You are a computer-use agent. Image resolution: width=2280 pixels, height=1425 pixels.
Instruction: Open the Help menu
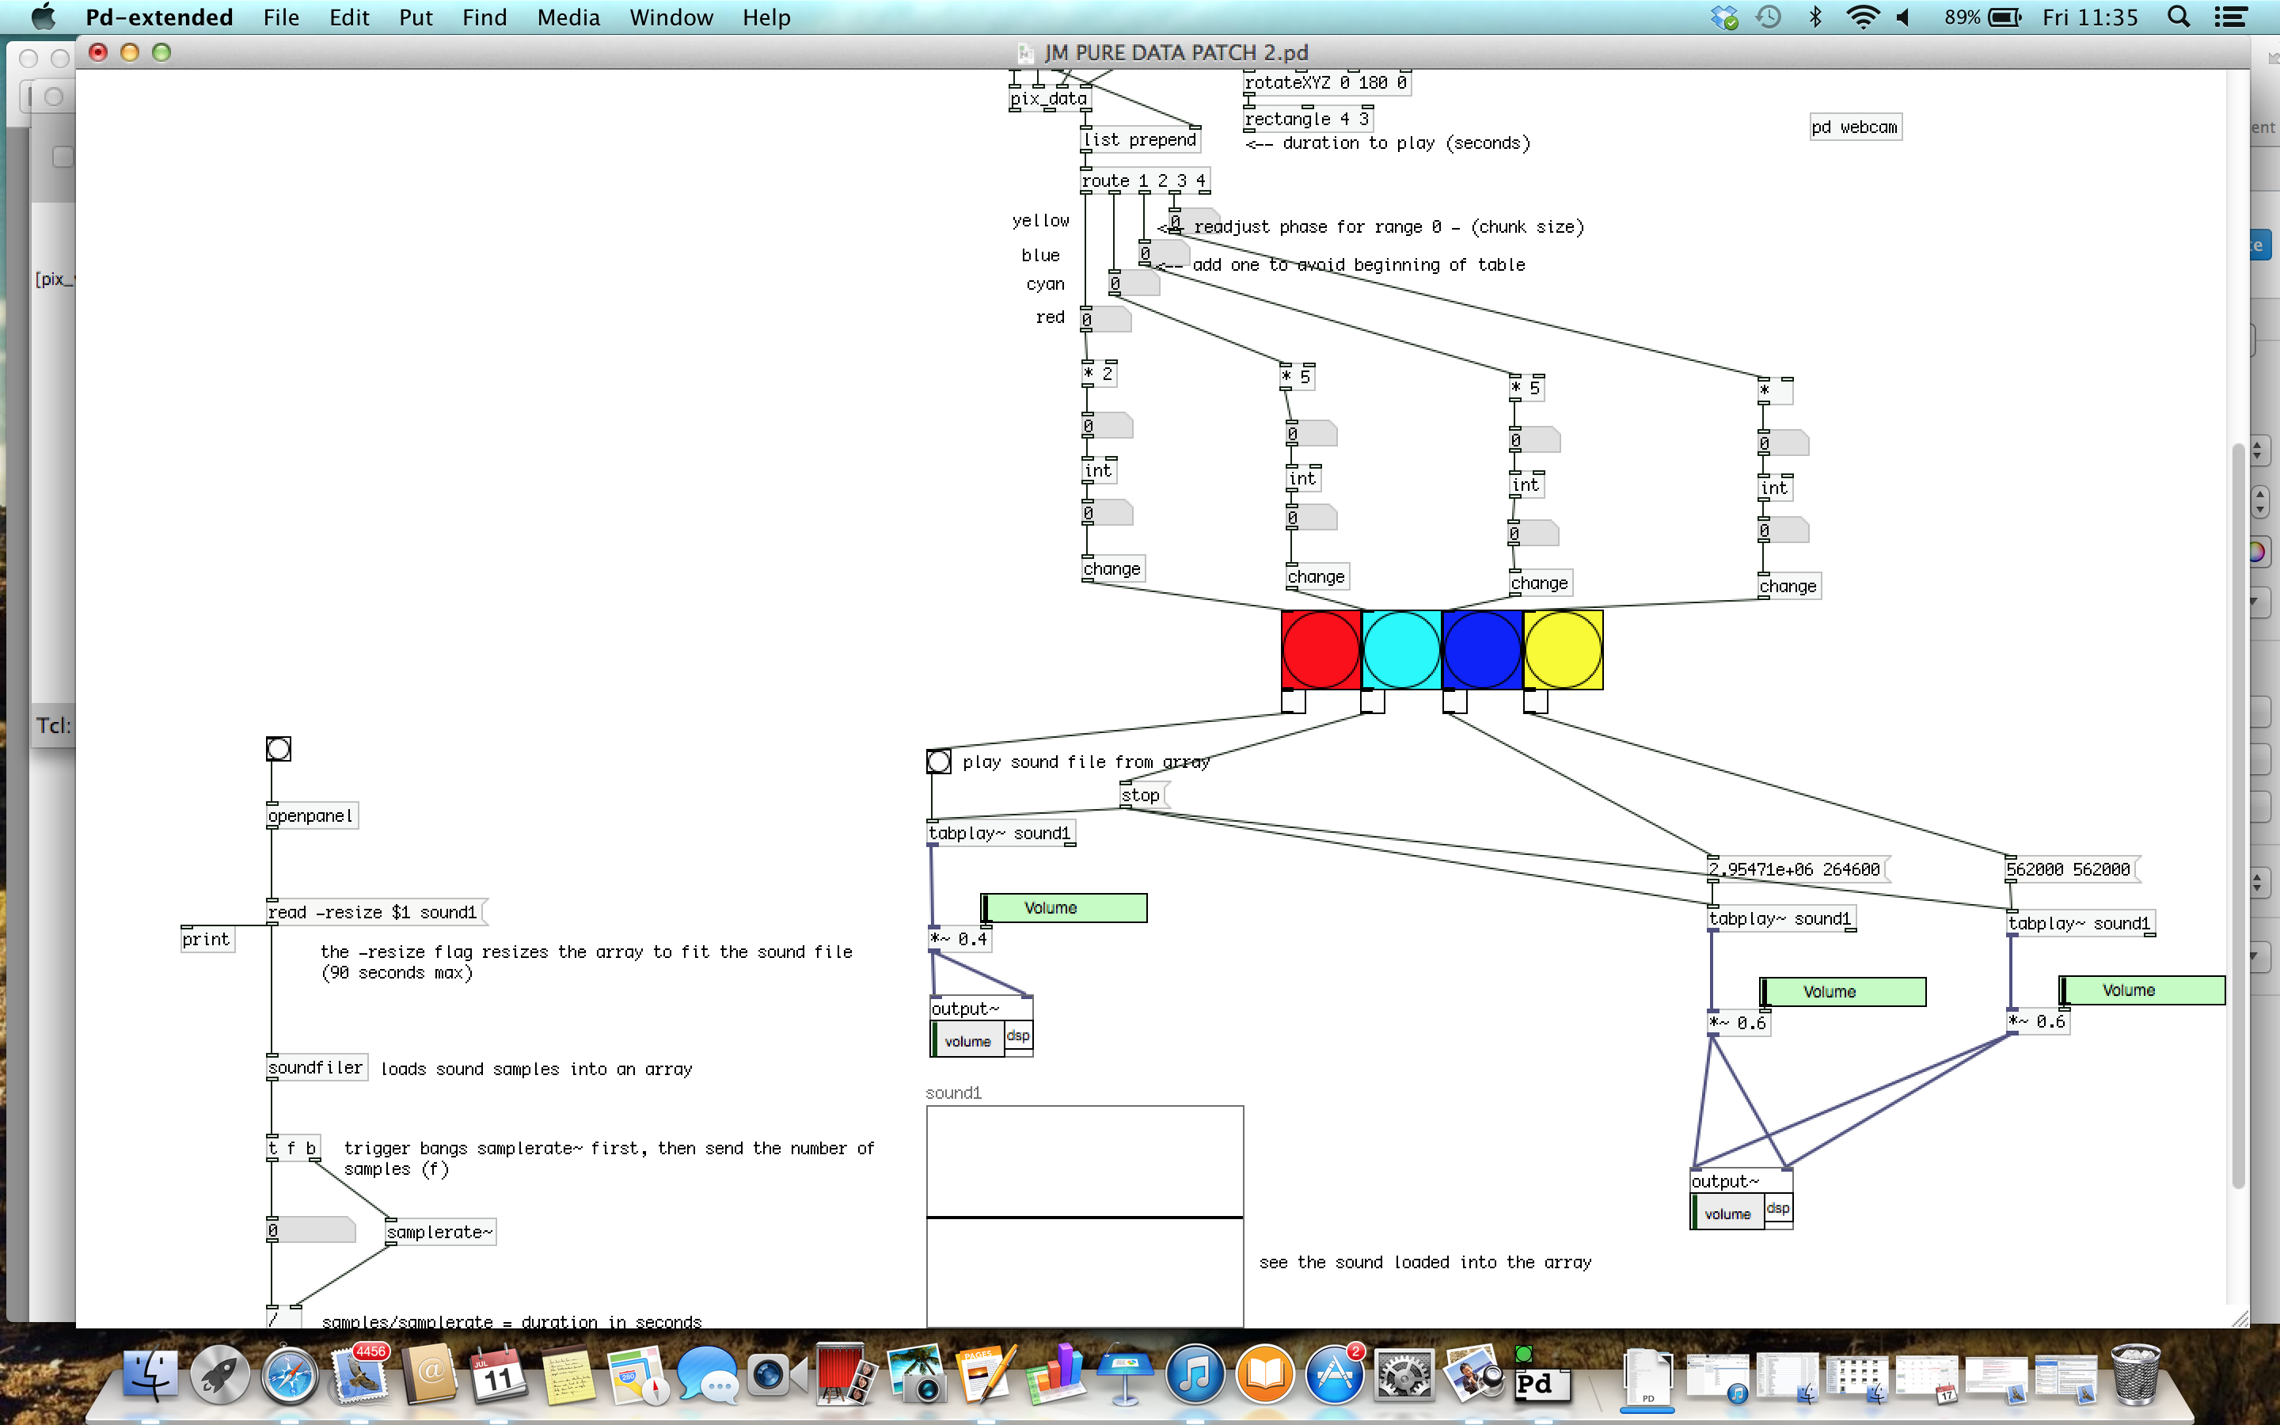click(766, 17)
